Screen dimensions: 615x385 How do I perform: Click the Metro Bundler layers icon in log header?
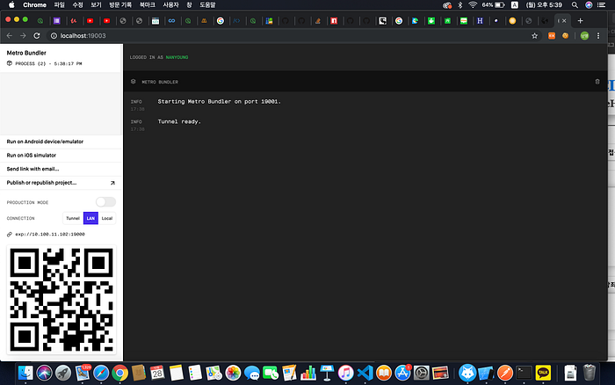[x=134, y=82]
